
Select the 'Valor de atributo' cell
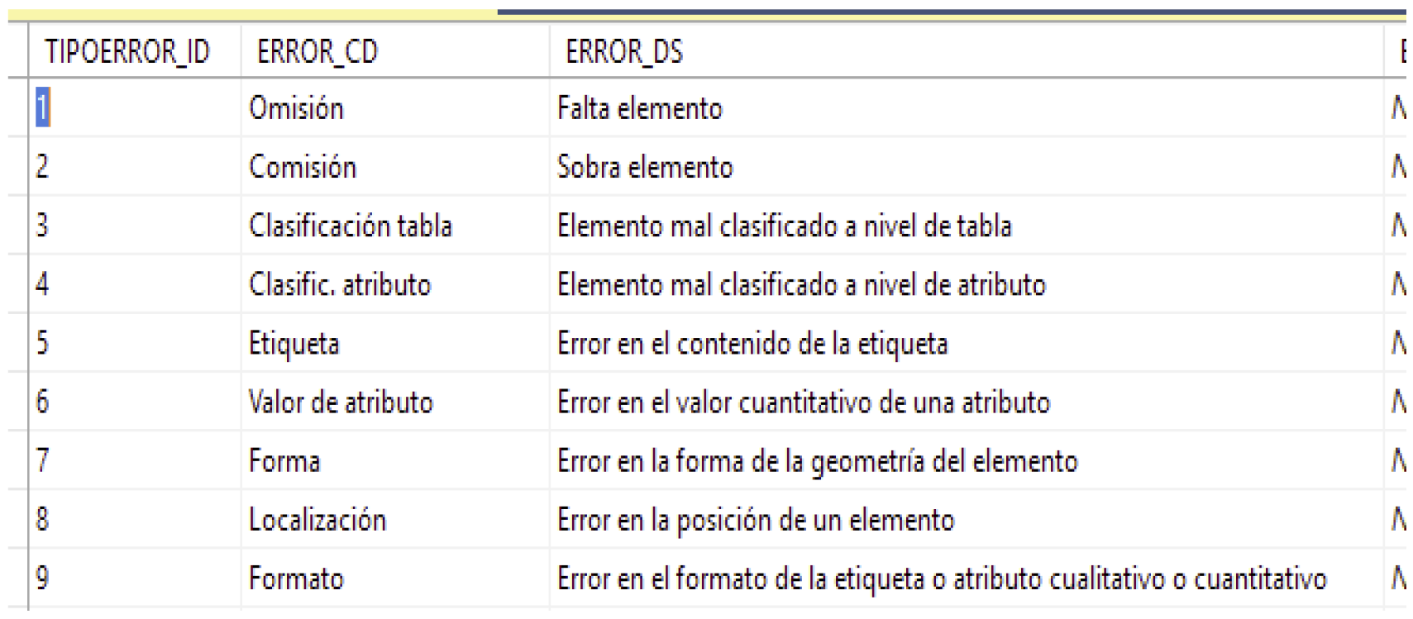[341, 402]
